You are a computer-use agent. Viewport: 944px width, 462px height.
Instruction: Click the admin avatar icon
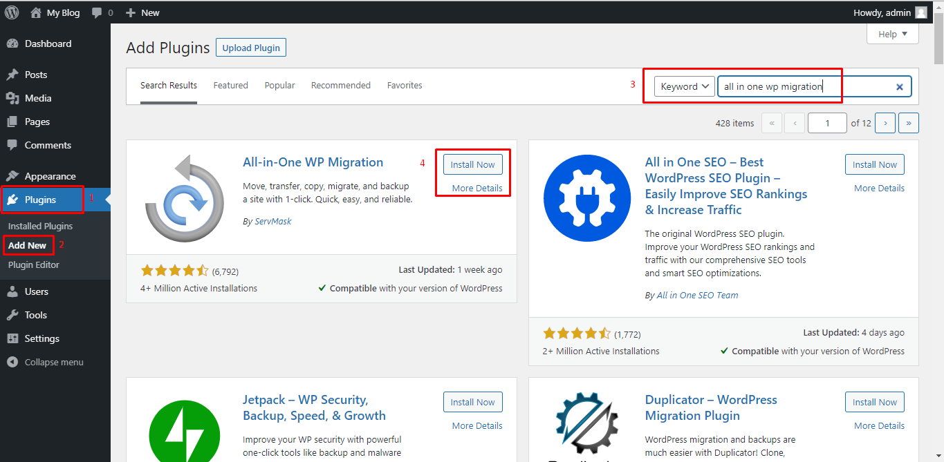click(920, 12)
